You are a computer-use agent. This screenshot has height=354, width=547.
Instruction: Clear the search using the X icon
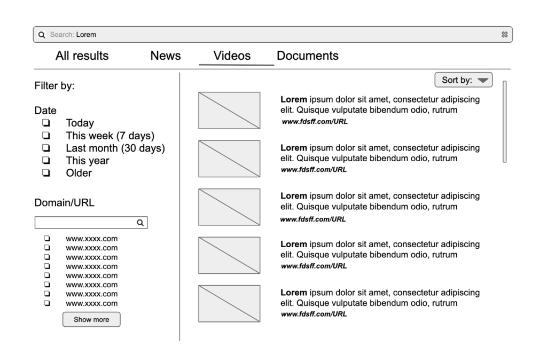(505, 34)
